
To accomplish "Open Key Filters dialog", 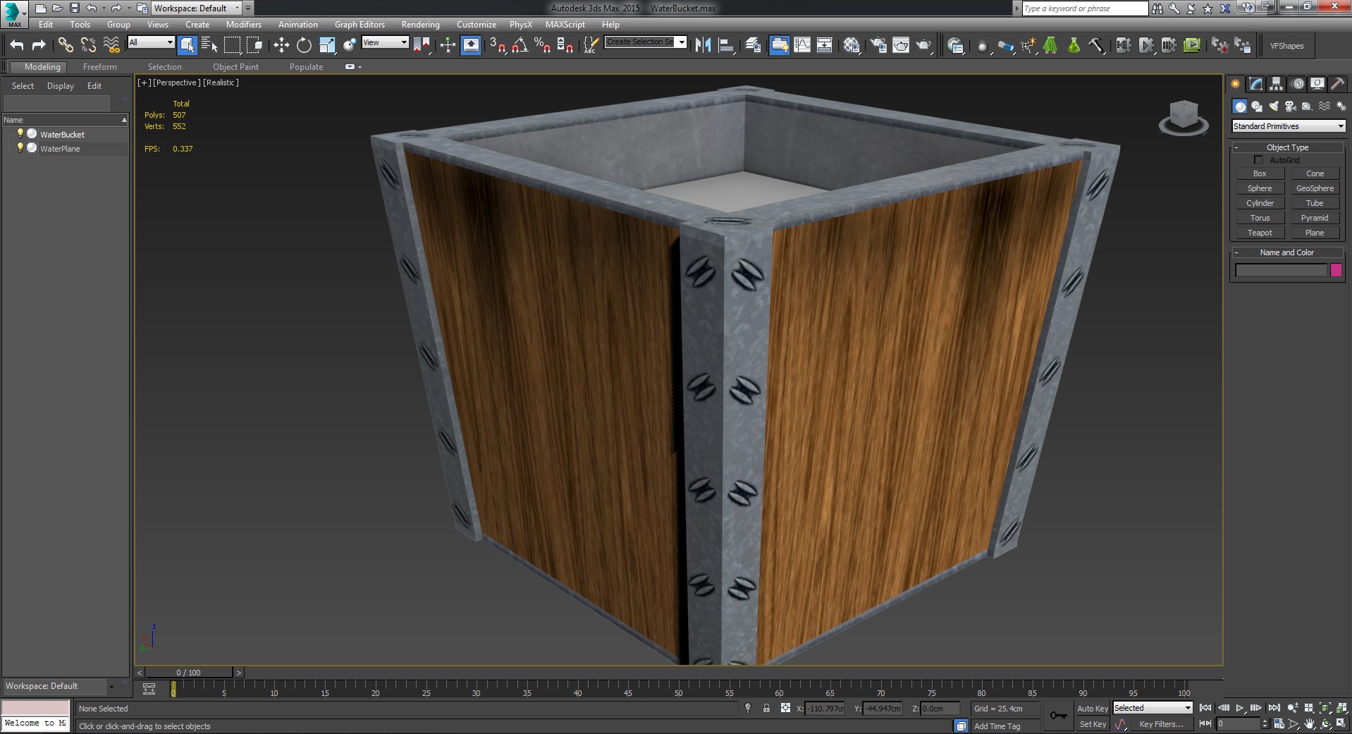I will coord(1161,724).
